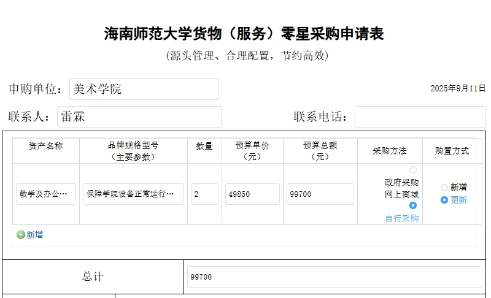Screen dimensions: 491x298
Task: Select the 自行采购 radio button
Action: tap(412, 205)
